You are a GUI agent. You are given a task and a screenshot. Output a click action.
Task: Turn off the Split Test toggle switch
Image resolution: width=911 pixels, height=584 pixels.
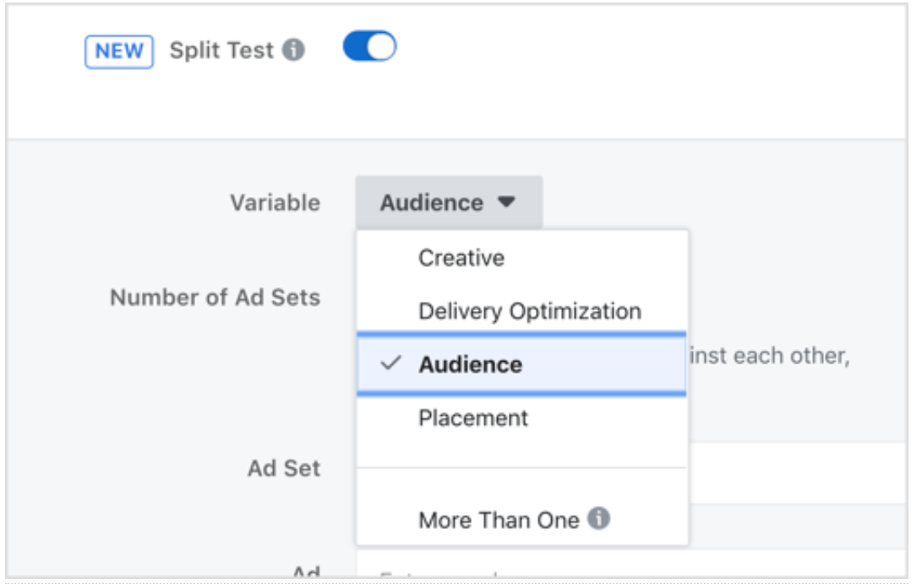(369, 47)
